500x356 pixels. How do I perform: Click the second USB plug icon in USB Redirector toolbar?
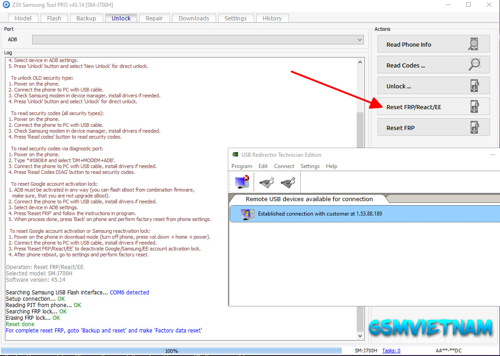(288, 182)
